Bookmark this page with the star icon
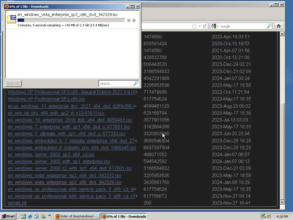 194,26
